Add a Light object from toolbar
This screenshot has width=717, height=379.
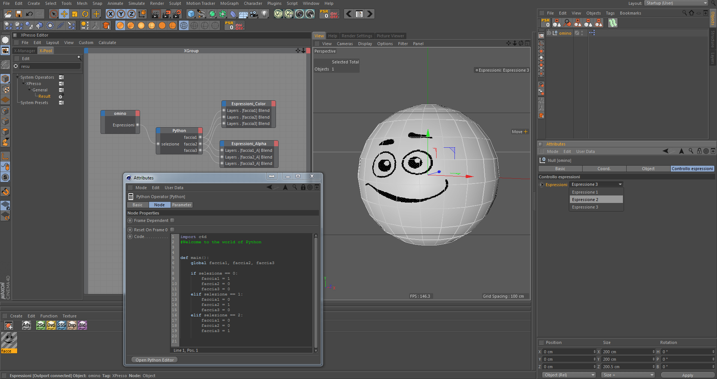point(264,14)
